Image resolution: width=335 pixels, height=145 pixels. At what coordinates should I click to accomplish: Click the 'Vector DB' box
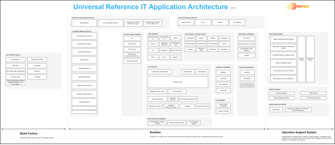(223, 90)
